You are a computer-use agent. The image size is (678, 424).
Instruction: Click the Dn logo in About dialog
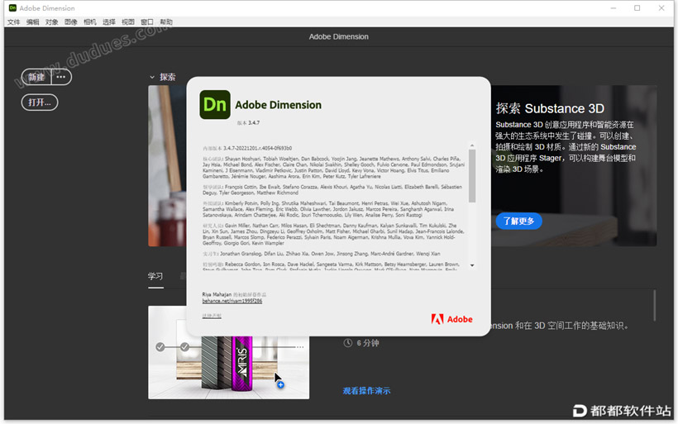coord(215,105)
